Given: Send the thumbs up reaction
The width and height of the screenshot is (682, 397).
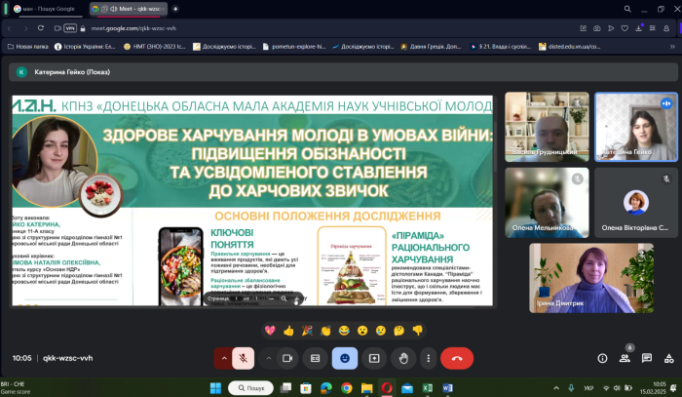Looking at the screenshot, I should point(288,331).
